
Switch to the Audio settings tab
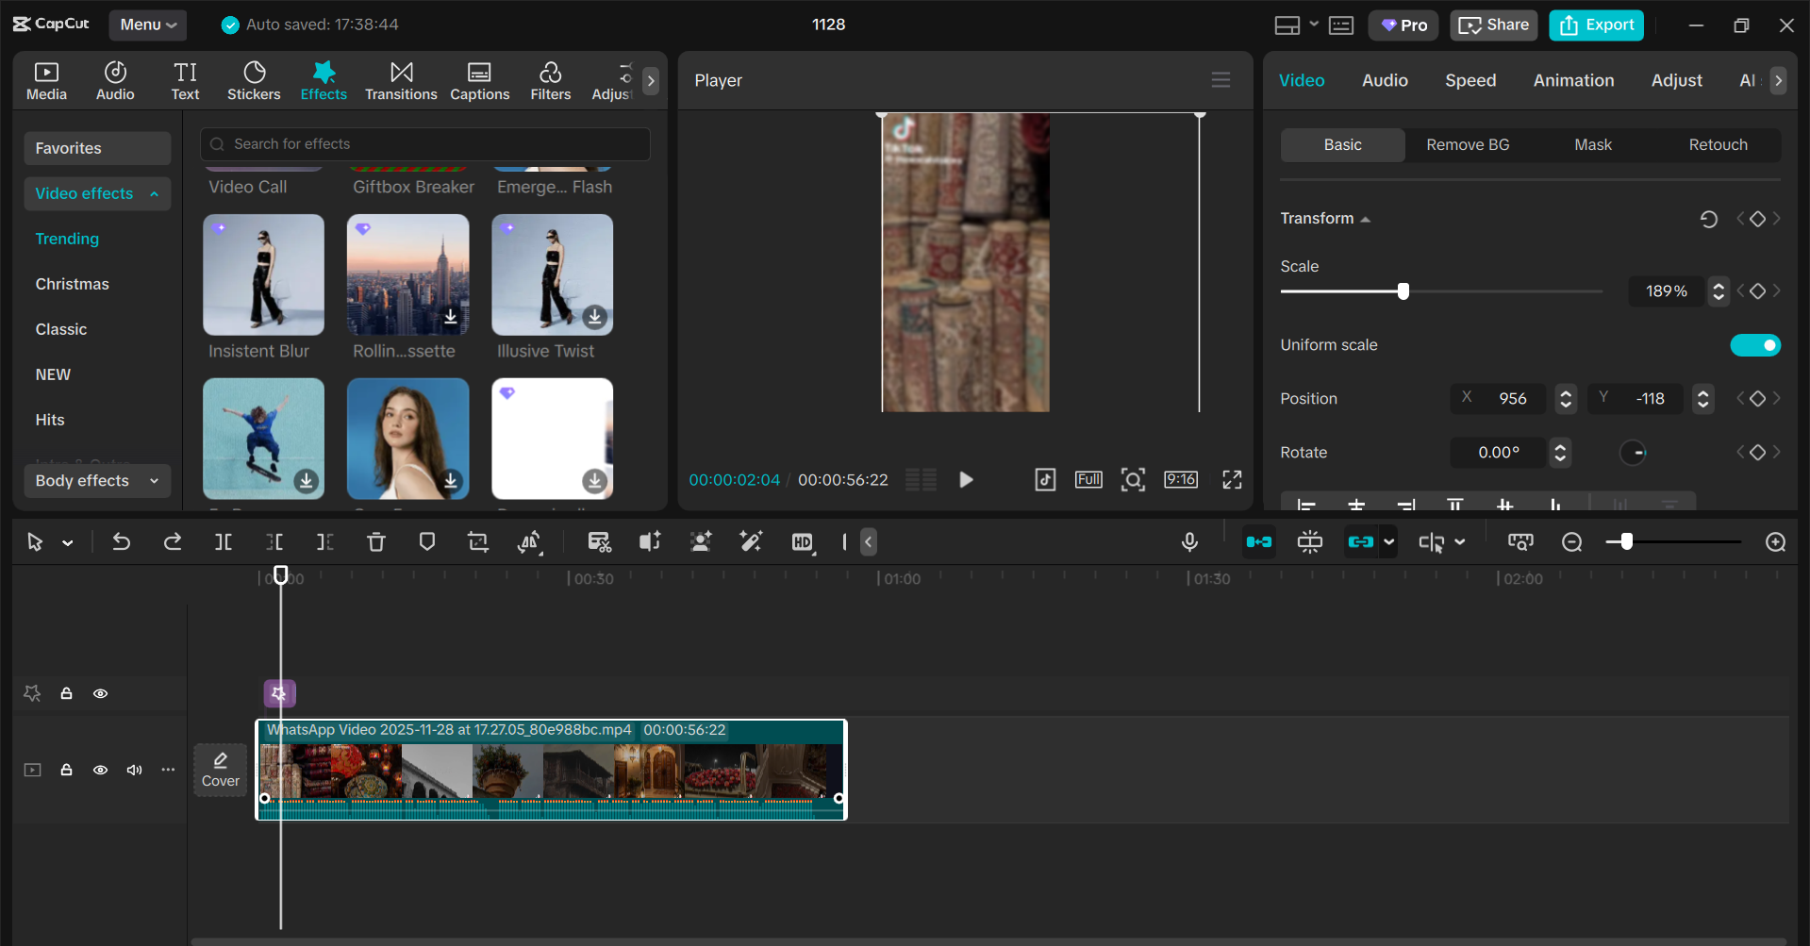click(1385, 80)
